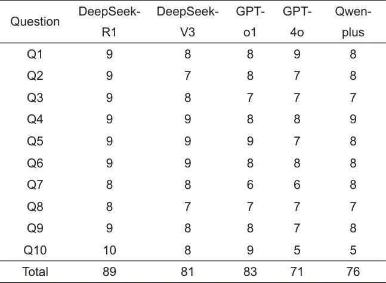Click GPT-o1 total score 83

click(x=249, y=272)
